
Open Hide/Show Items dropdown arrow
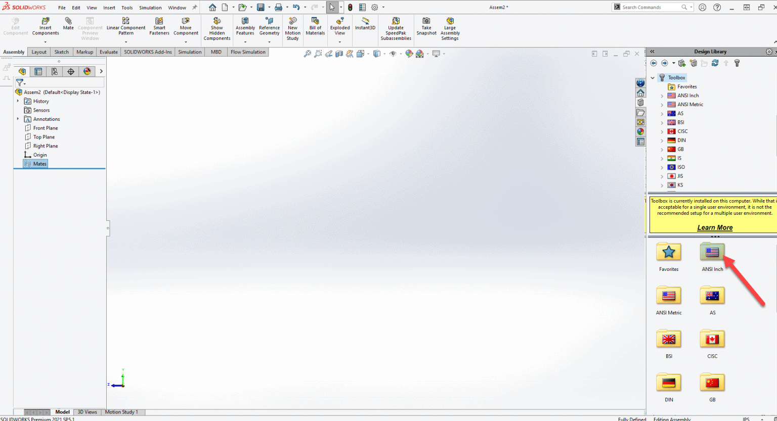coord(401,54)
